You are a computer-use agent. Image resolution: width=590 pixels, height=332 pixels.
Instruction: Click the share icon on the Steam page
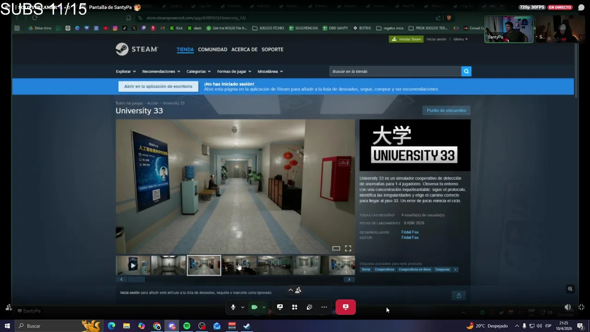pos(459,296)
